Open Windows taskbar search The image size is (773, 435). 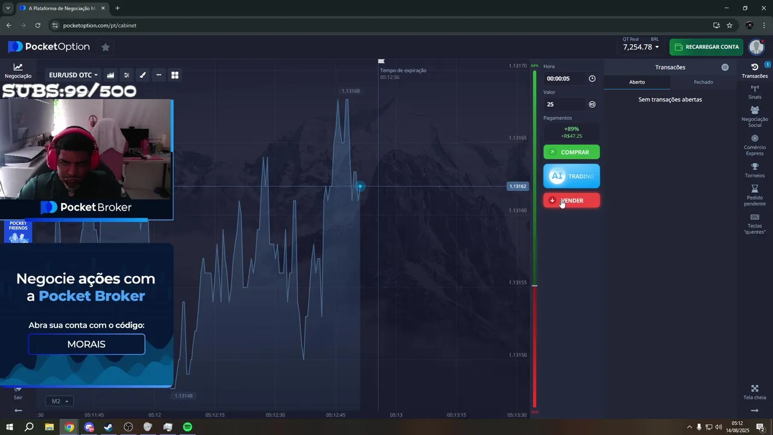[x=29, y=427]
